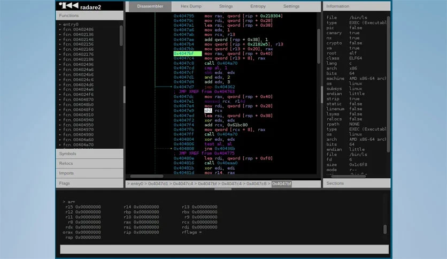Click the command input field at the bottom
Viewport: 447px width, 259px height.
[x=225, y=249]
